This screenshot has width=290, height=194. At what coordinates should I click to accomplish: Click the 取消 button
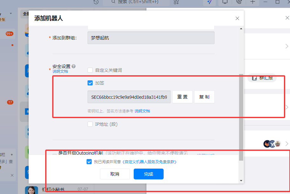coord(115,174)
